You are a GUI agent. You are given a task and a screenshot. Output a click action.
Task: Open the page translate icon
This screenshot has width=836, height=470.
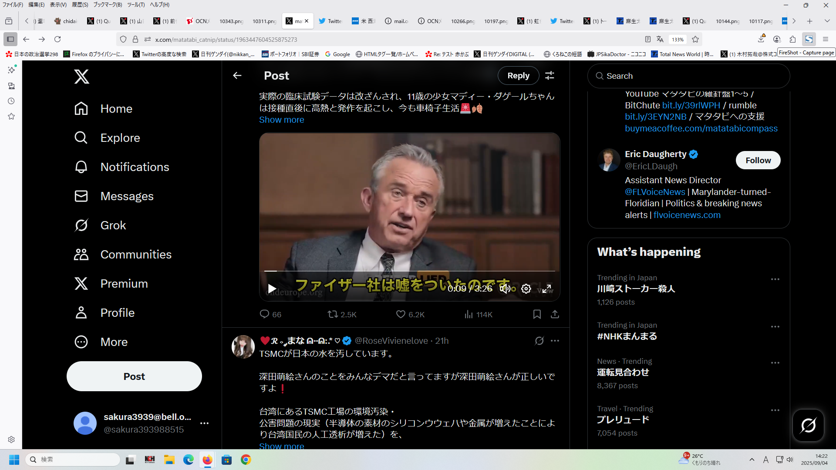[x=660, y=39]
